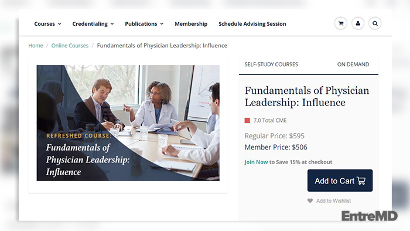This screenshot has height=231, width=410.
Task: Click the Add to Cart button
Action: pos(340,181)
